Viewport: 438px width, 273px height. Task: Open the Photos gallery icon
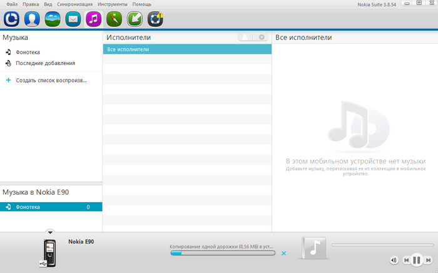[53, 19]
